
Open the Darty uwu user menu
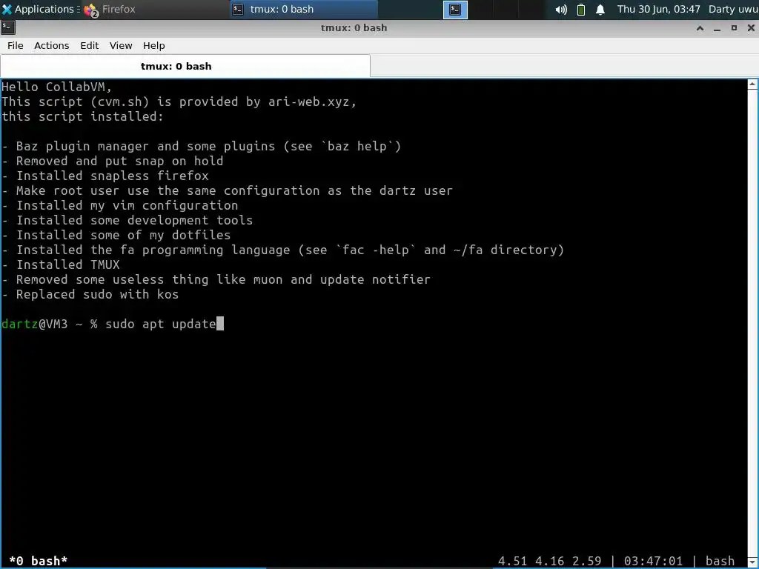[733, 9]
